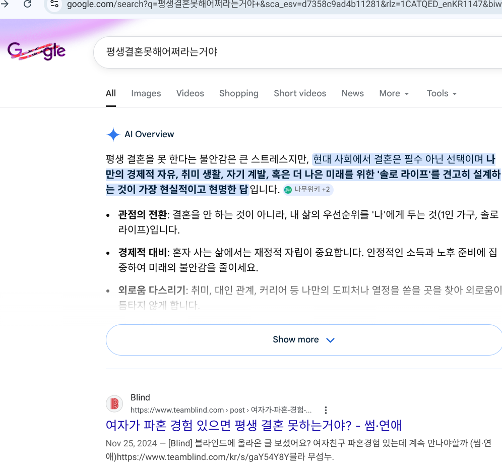Click the 나무위키 green favicon
Image resolution: width=502 pixels, height=464 pixels.
(x=288, y=190)
